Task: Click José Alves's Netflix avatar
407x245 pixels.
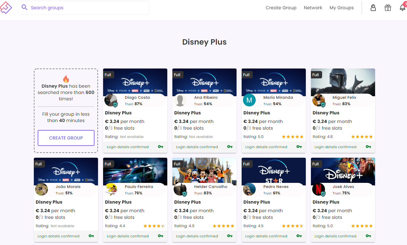Action: 319,189
